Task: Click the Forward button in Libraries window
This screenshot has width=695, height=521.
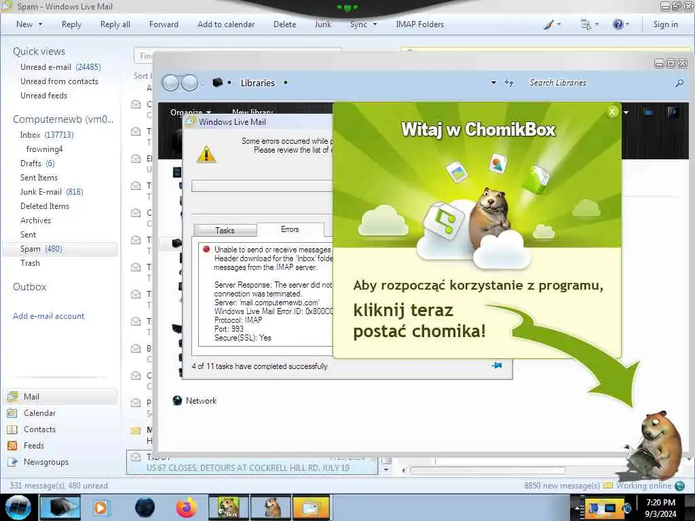Action: [190, 83]
